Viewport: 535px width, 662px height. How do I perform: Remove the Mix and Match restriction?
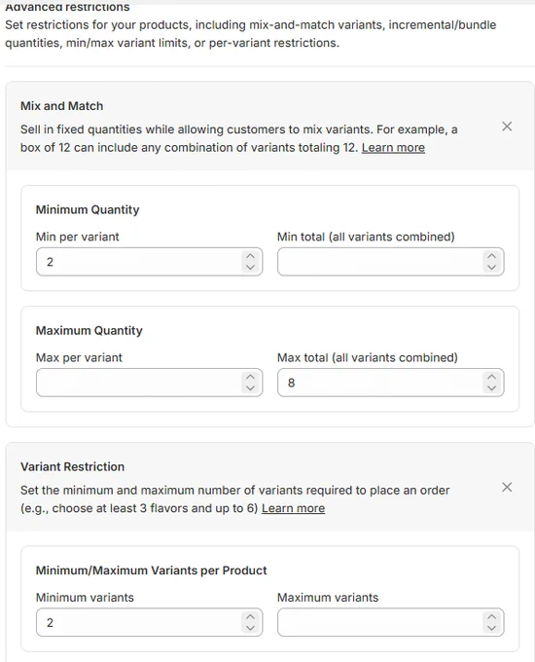tap(507, 127)
